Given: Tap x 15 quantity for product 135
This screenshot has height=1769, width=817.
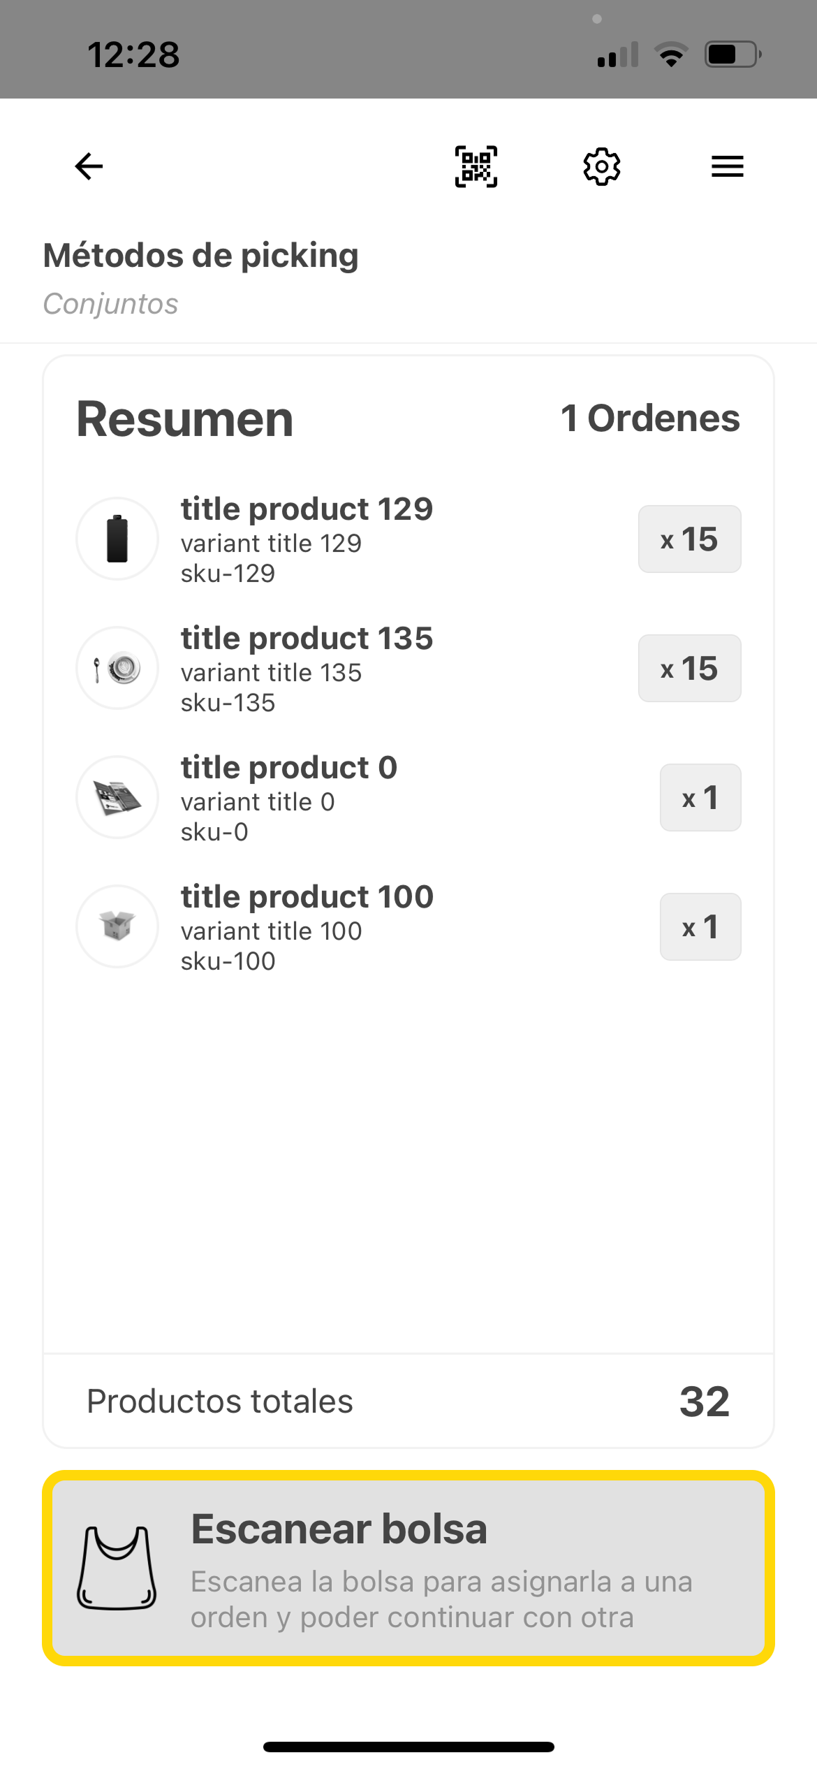Looking at the screenshot, I should tap(689, 669).
